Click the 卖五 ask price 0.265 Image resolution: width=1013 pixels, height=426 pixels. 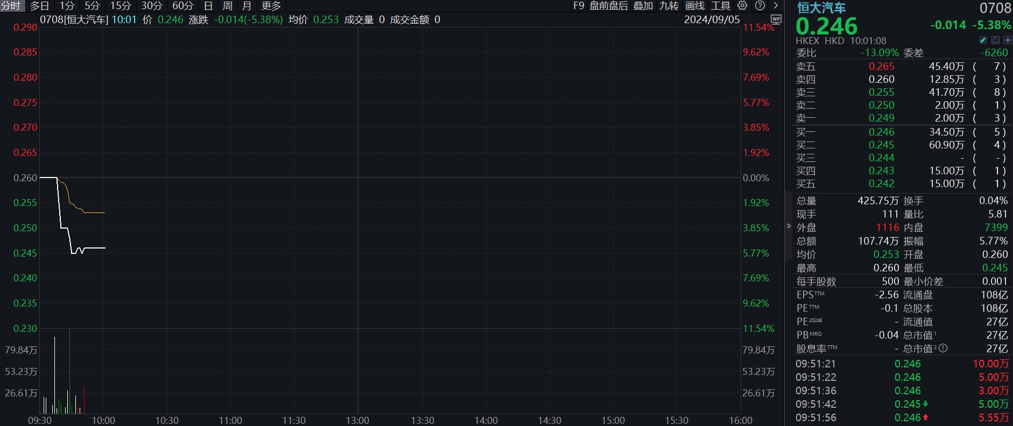click(x=881, y=66)
